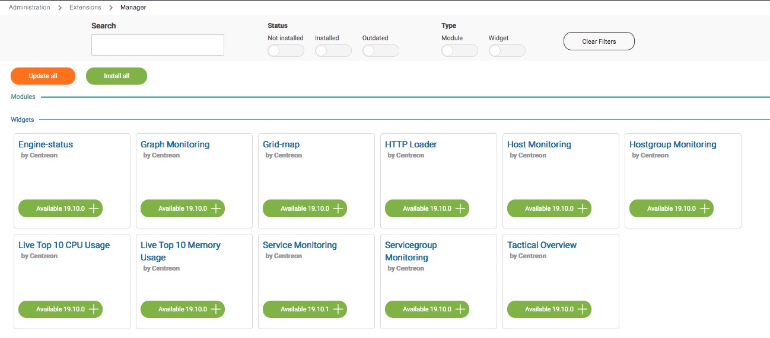Click the plus icon on Service Monitoring widget
Viewport: 770px width, 338px height.
tap(338, 309)
